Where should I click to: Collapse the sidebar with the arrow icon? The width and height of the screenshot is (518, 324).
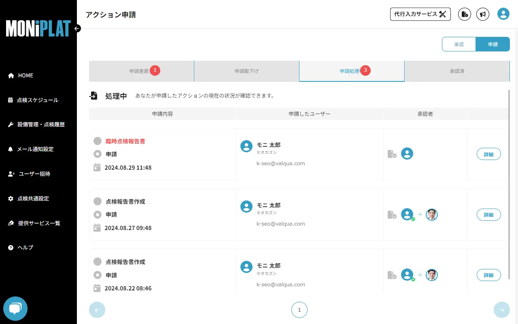click(77, 28)
